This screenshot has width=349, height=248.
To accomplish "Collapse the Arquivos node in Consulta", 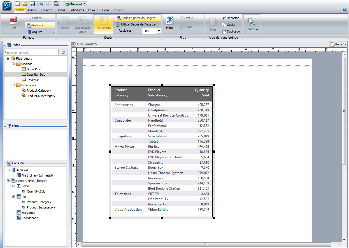I will pyautogui.click(x=8, y=170).
